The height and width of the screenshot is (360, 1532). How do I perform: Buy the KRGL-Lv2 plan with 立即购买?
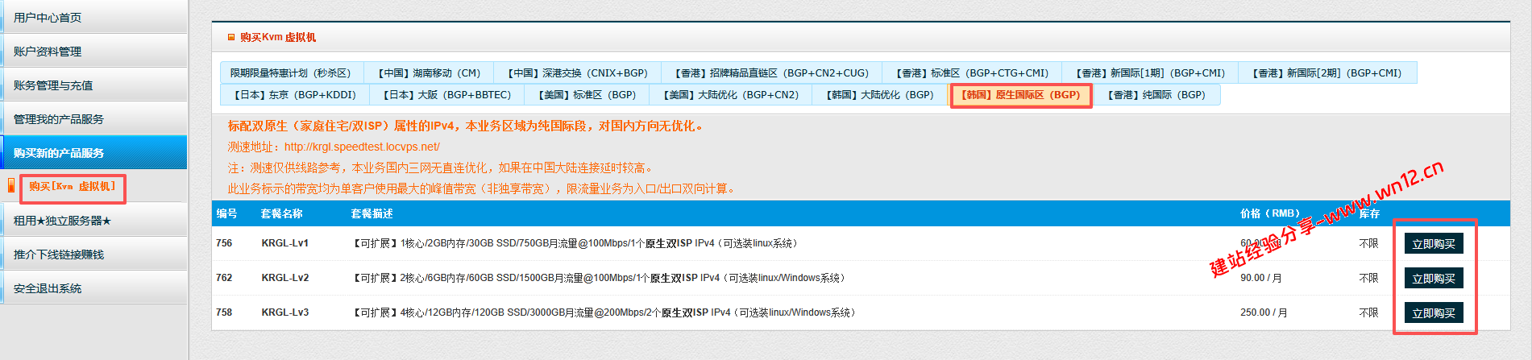1433,279
